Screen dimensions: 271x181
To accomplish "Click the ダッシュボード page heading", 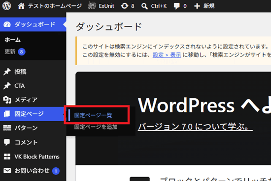I will coord(109,27).
